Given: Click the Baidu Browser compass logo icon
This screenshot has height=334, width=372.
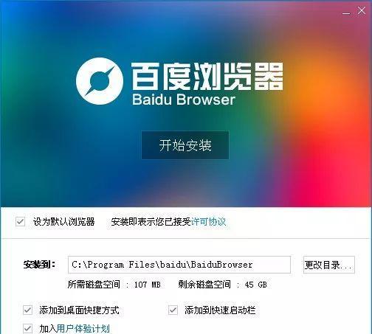Looking at the screenshot, I should (100, 81).
